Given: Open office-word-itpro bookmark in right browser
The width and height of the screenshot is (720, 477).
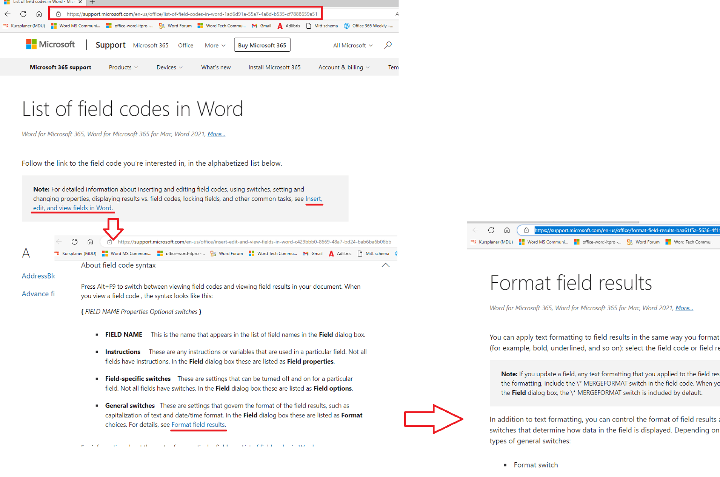Looking at the screenshot, I should (x=598, y=242).
